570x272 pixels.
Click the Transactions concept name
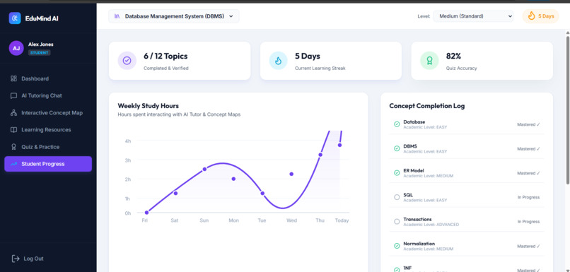click(417, 219)
